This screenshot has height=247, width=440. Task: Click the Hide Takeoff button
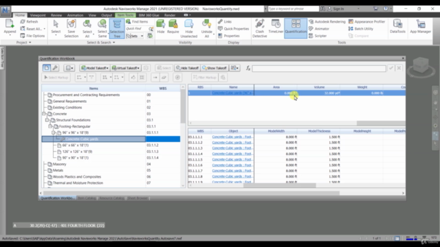[187, 68]
